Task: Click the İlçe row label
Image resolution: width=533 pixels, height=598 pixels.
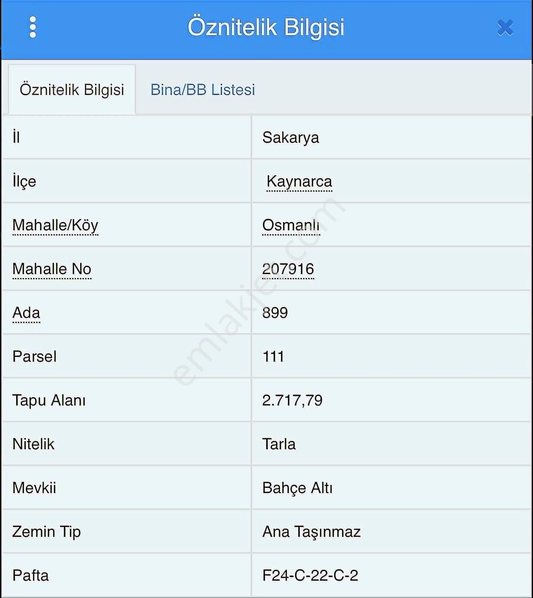Action: [x=24, y=181]
